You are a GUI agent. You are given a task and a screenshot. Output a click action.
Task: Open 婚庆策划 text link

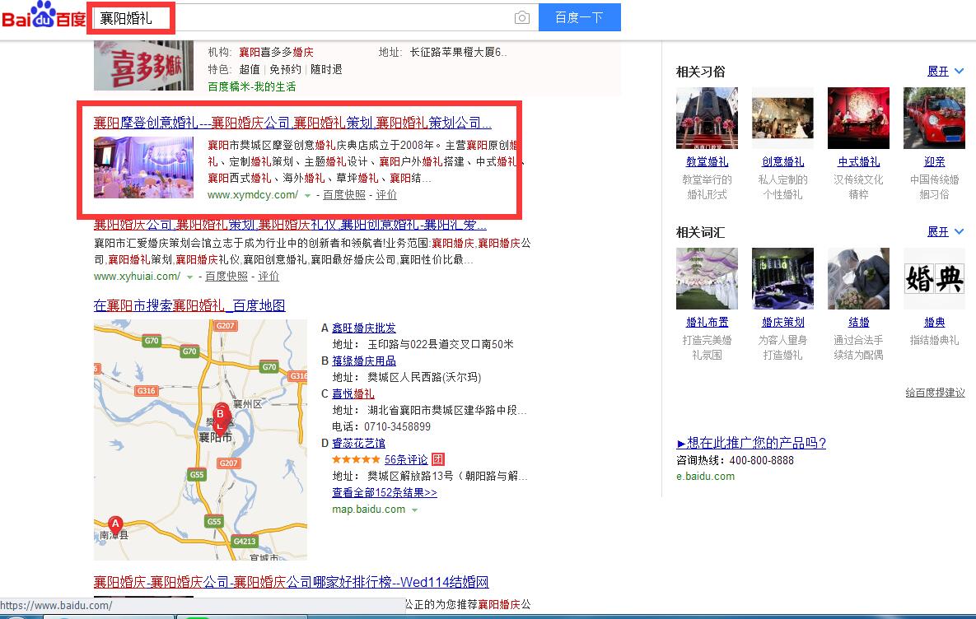(783, 322)
